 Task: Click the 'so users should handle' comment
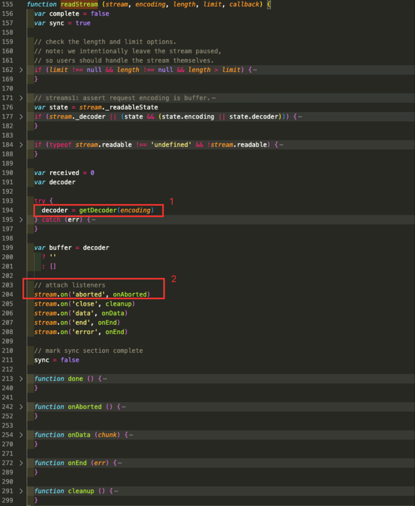point(124,61)
